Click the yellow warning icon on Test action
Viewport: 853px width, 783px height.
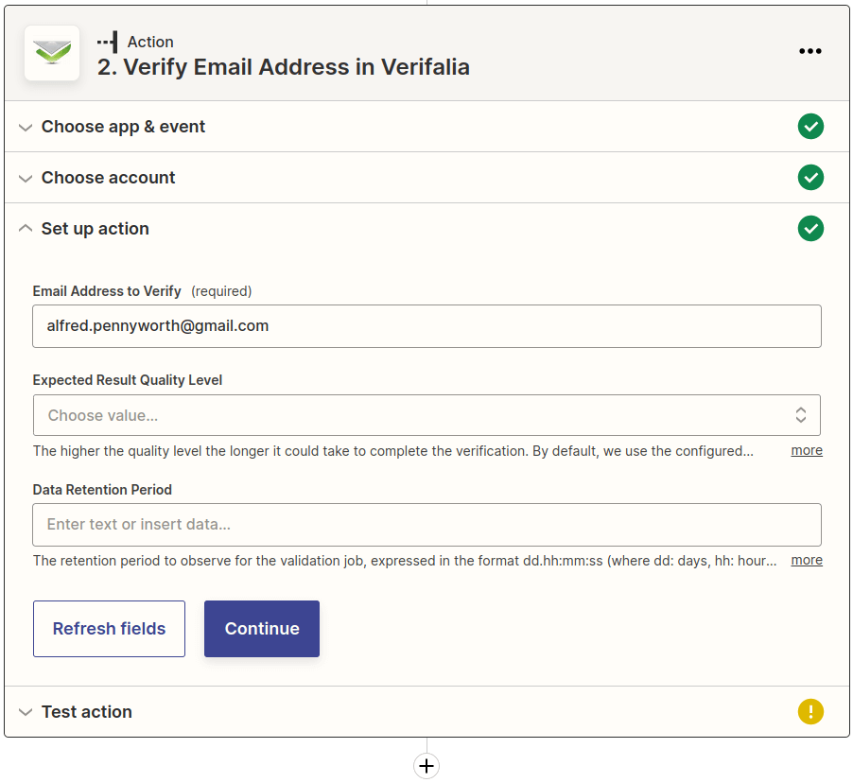tap(809, 712)
